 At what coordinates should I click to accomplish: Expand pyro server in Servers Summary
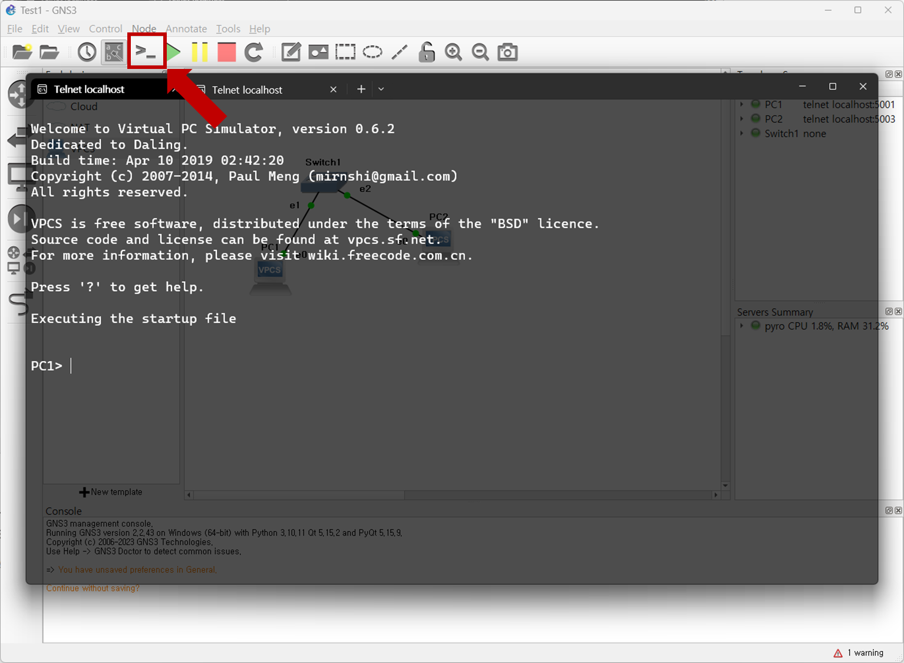pyautogui.click(x=742, y=326)
